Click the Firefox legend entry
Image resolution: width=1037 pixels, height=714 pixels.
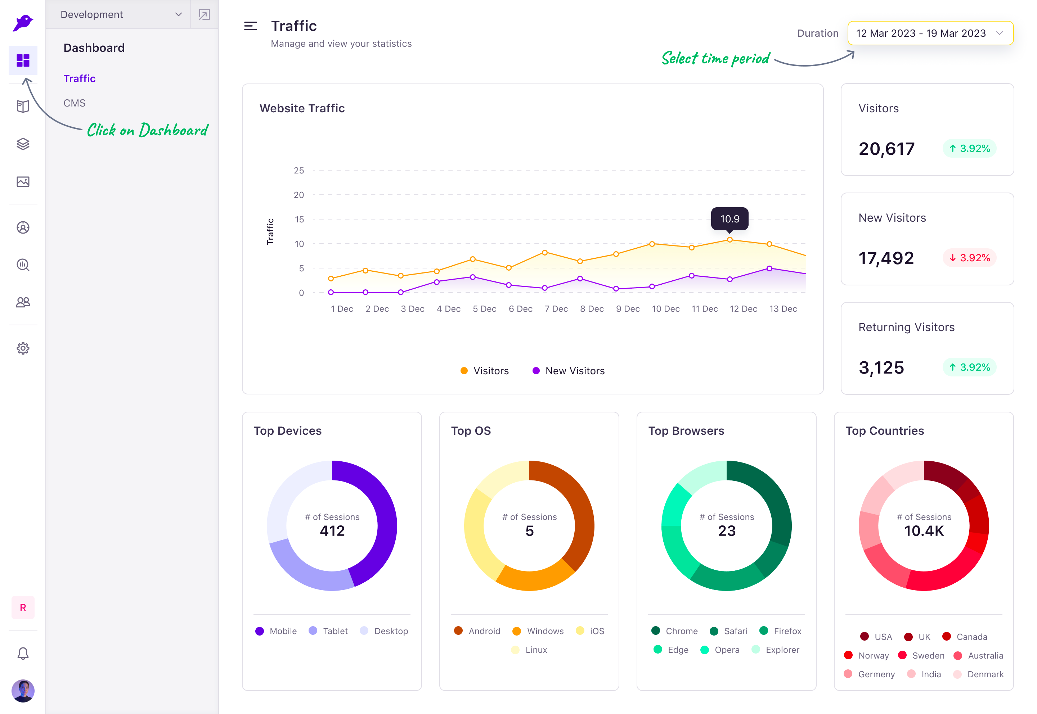(780, 631)
